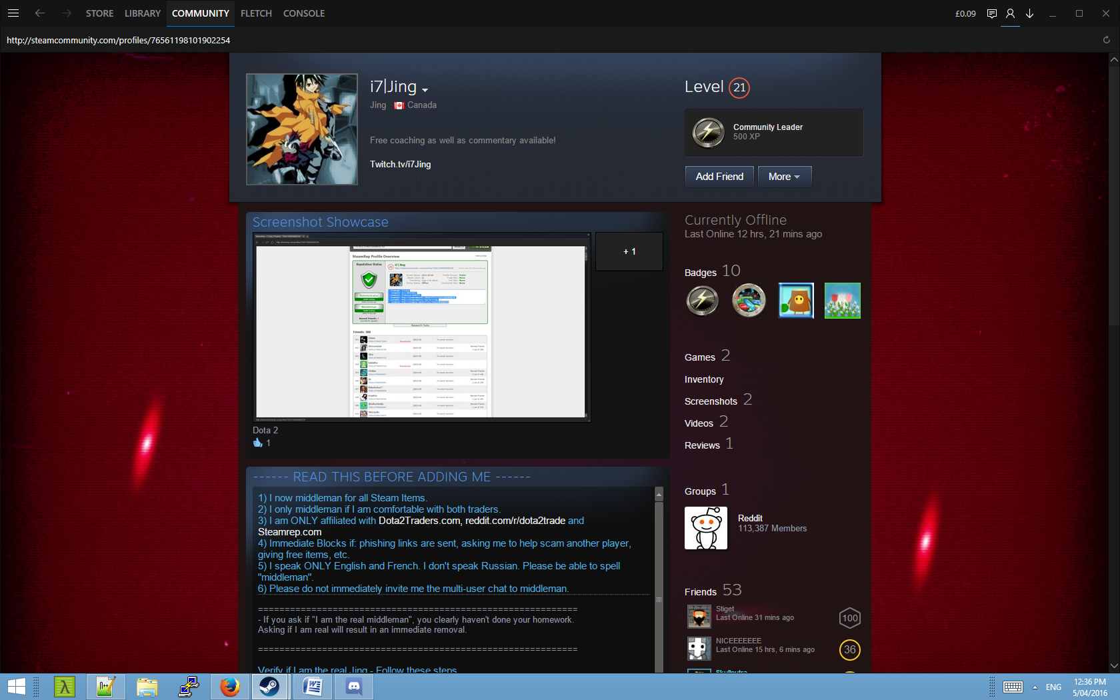Launch Firefox from the taskbar
The height and width of the screenshot is (700, 1120).
(230, 687)
